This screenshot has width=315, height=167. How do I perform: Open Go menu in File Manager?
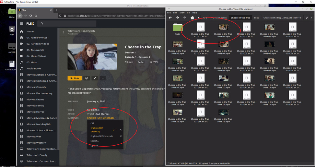(x=188, y=12)
